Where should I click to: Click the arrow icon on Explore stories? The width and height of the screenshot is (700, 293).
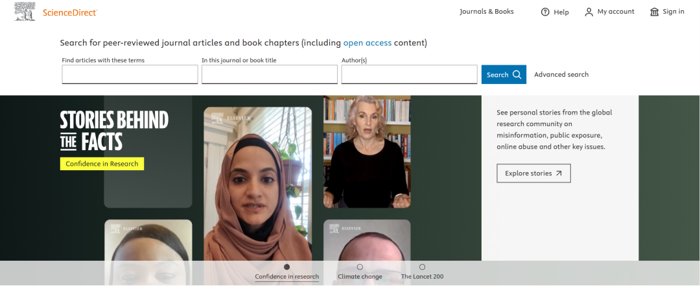(559, 173)
